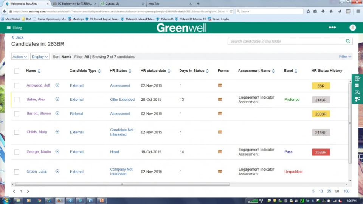Click the user profile avatar icon
The width and height of the screenshot is (363, 204).
pos(352,28)
